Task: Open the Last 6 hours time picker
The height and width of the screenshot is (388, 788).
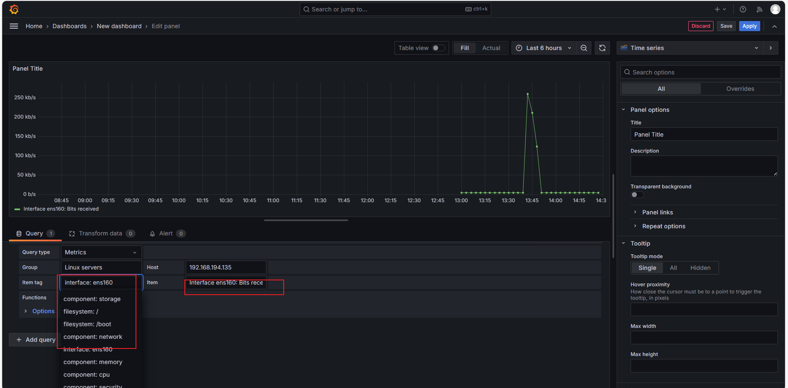Action: 543,48
